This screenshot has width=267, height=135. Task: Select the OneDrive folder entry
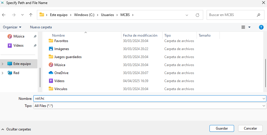(x=61, y=73)
